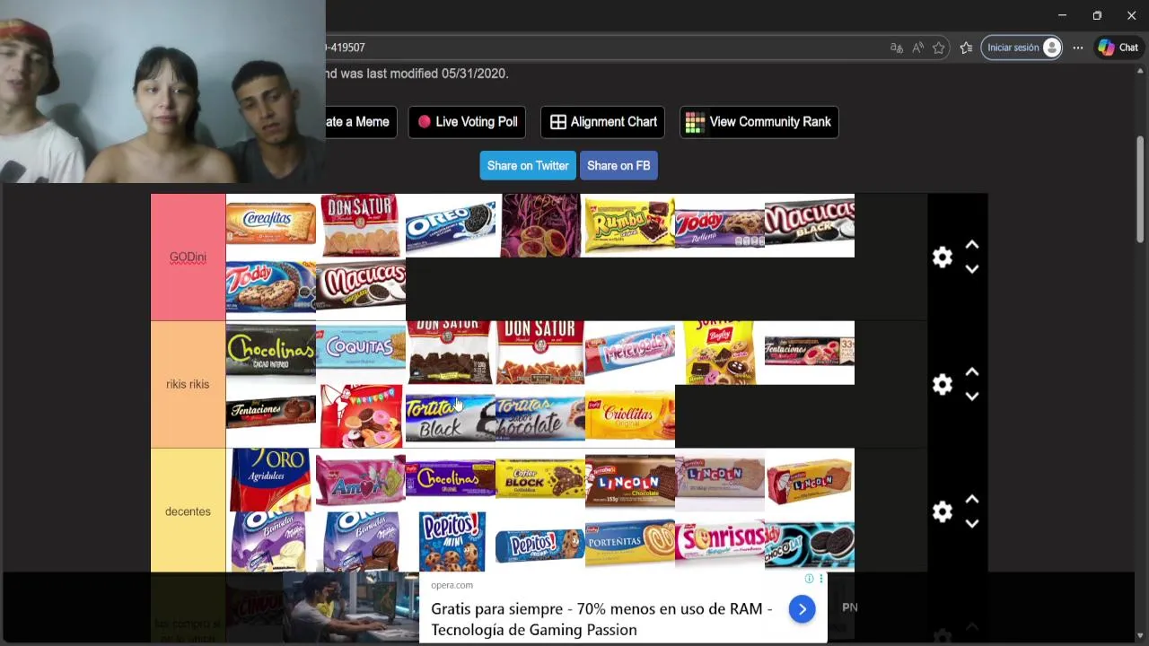Move GODini tier down with arrow
1149x646 pixels.
point(972,269)
